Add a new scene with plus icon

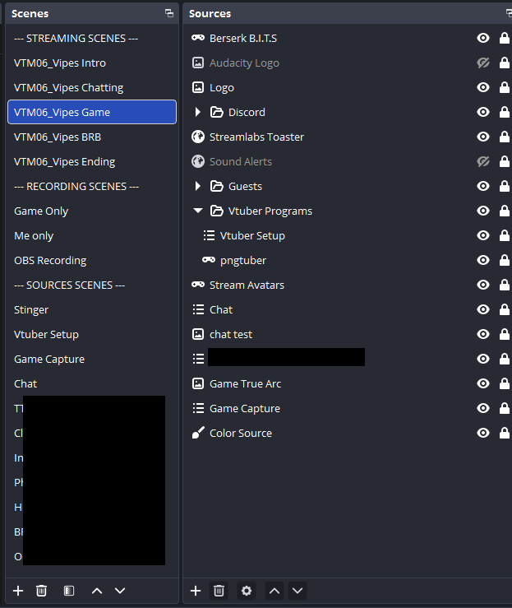point(18,591)
